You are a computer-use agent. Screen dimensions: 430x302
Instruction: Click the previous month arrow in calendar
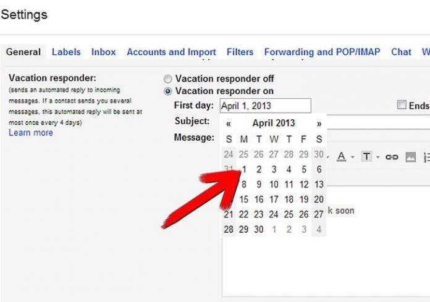click(x=229, y=124)
